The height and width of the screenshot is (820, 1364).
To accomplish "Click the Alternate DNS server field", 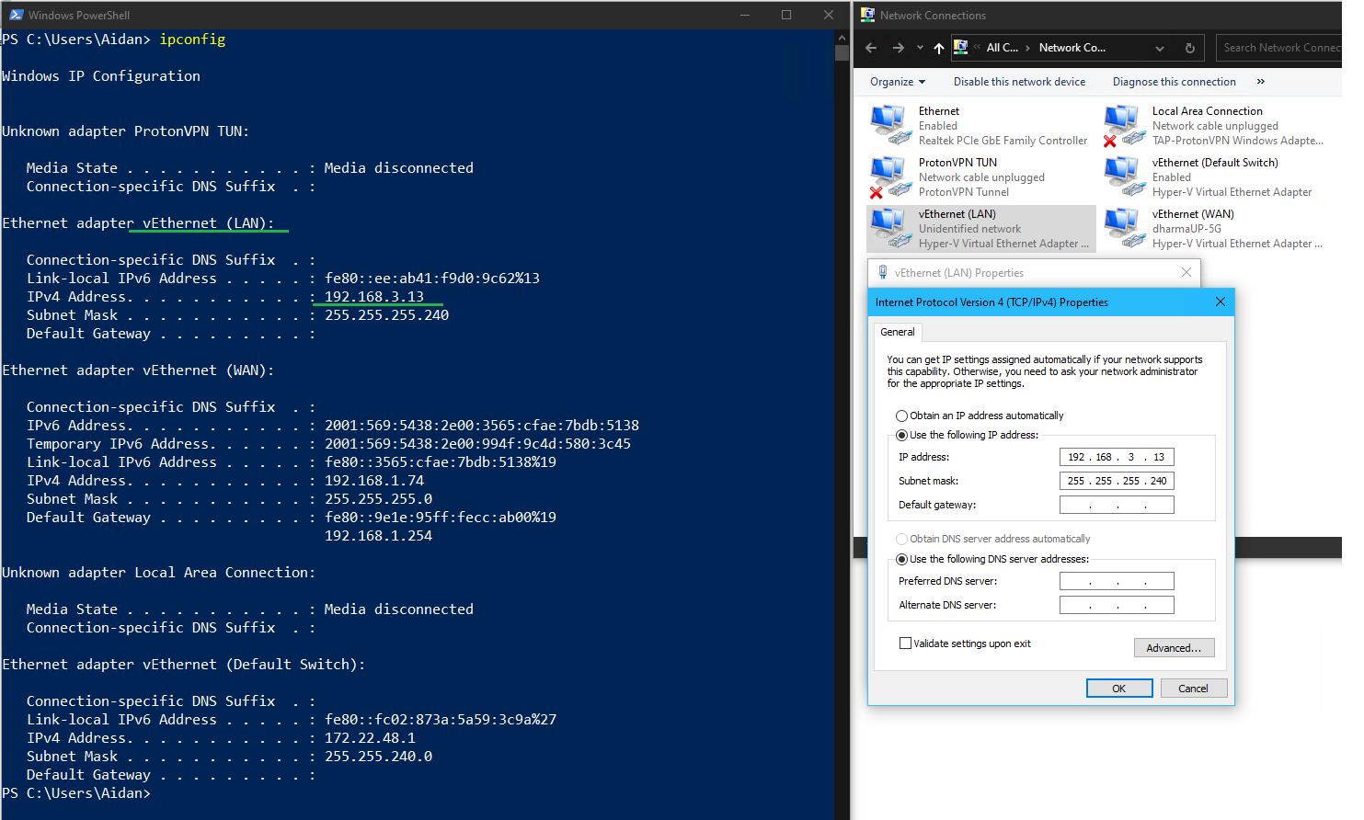I will tap(1117, 605).
